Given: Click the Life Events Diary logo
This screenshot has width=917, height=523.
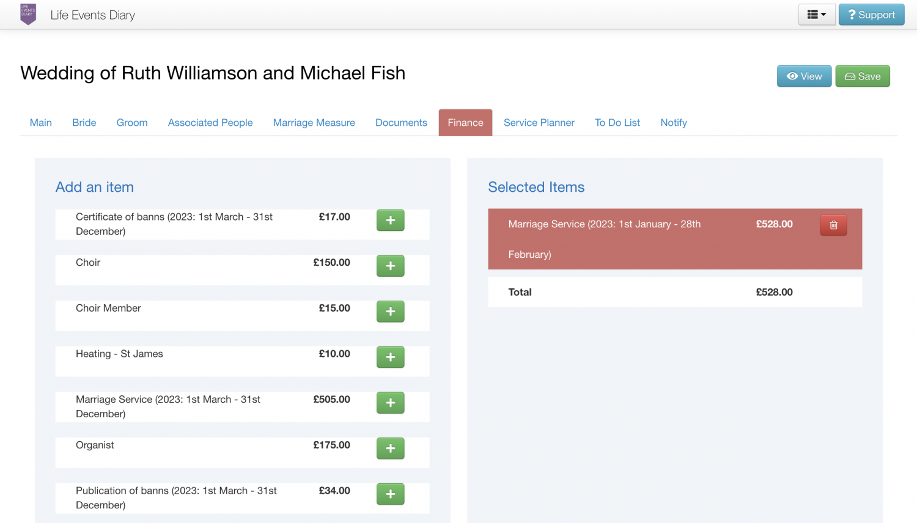Looking at the screenshot, I should pyautogui.click(x=28, y=15).
